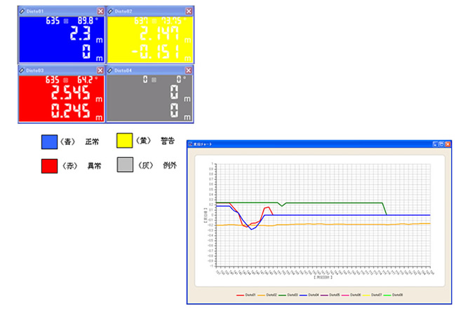The width and height of the screenshot is (456, 315).
Task: Select Disto01 red series in chart legend
Action: (246, 295)
